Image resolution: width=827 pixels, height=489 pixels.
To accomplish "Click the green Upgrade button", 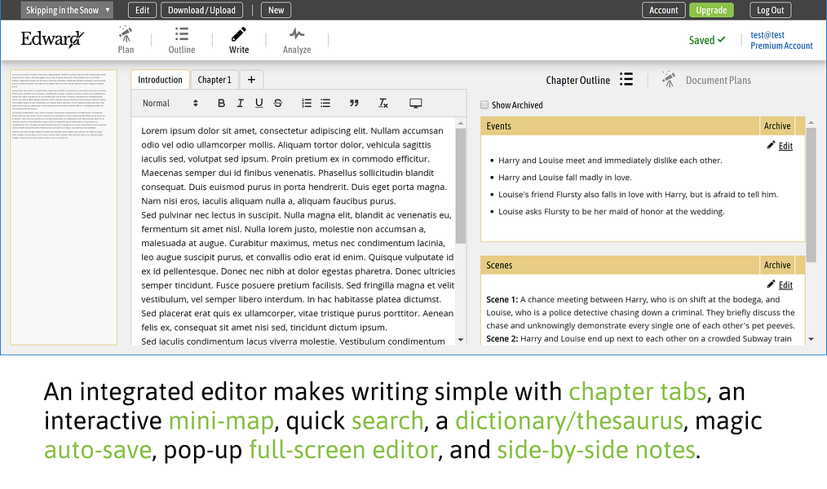I will click(x=710, y=11).
